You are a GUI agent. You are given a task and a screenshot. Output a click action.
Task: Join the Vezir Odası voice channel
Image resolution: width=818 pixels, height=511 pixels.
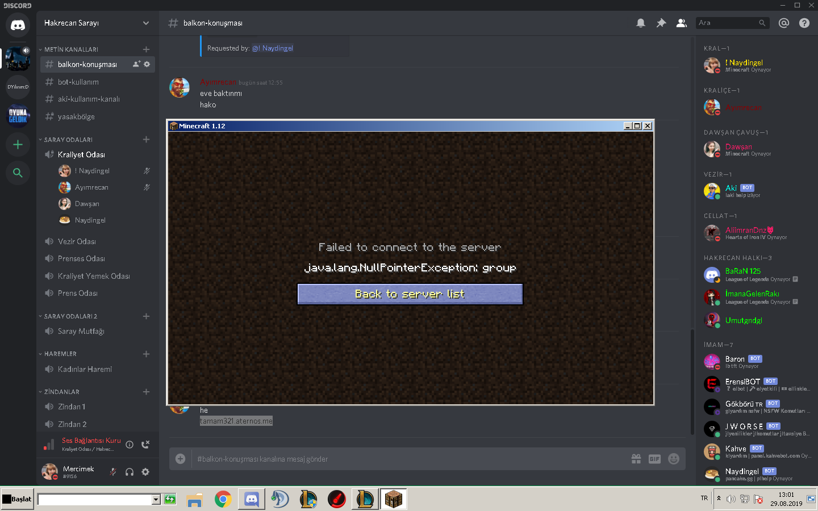coord(98,242)
